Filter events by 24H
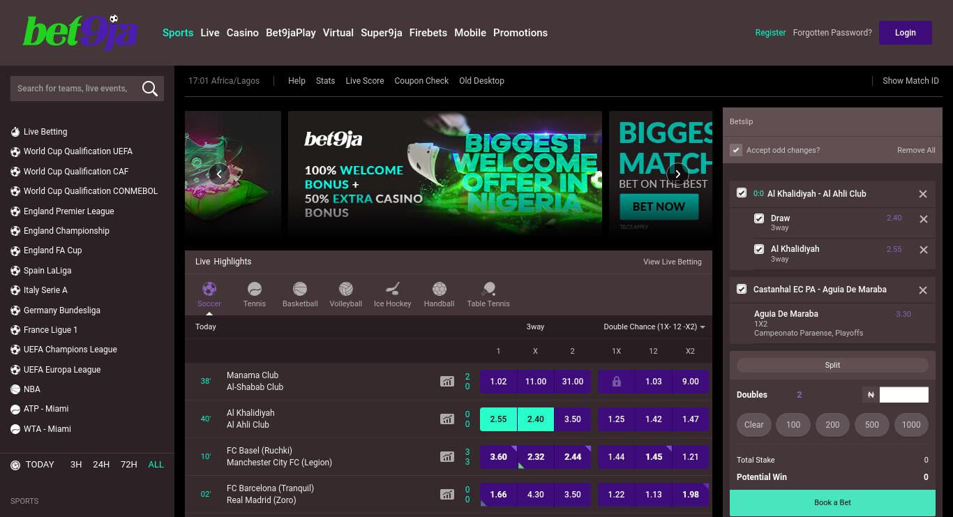Screen dimensions: 953x517 coord(101,465)
